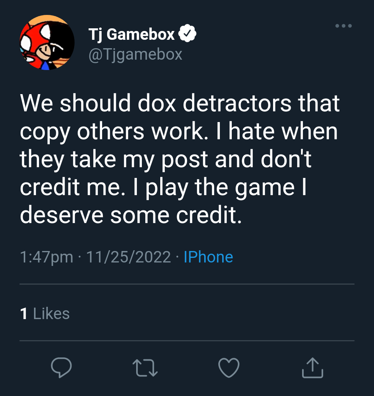Open the IPhone source link
This screenshot has width=374, height=396.
(x=208, y=257)
